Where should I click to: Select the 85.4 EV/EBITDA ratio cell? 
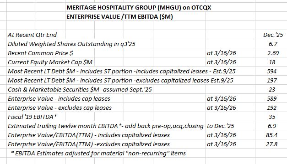tap(271, 135)
